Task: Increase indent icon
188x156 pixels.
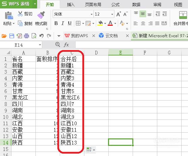Action: click(165, 14)
